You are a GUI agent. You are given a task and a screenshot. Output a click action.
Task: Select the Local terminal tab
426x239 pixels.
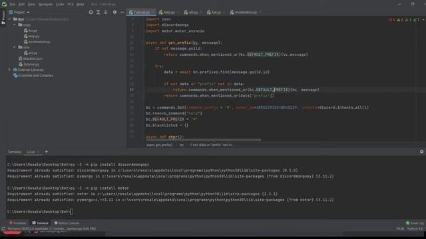[31, 152]
